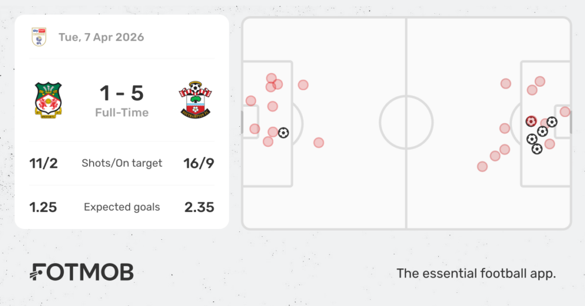
Task: Click Wrexham's 11/2 shots value
Action: click(43, 163)
